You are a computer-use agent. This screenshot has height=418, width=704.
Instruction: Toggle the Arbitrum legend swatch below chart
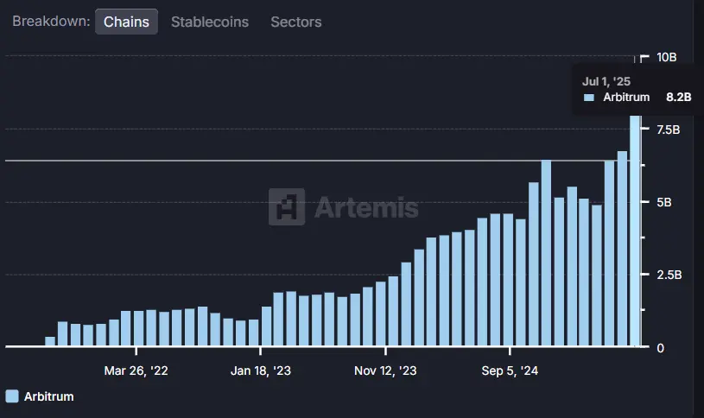pyautogui.click(x=12, y=396)
